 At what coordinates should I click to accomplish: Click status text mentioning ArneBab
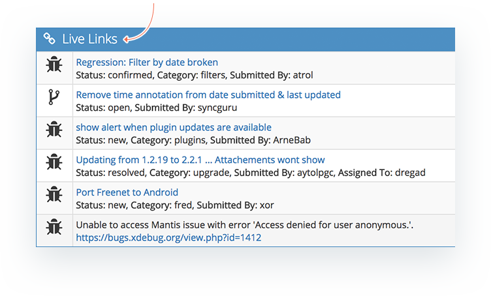(193, 140)
